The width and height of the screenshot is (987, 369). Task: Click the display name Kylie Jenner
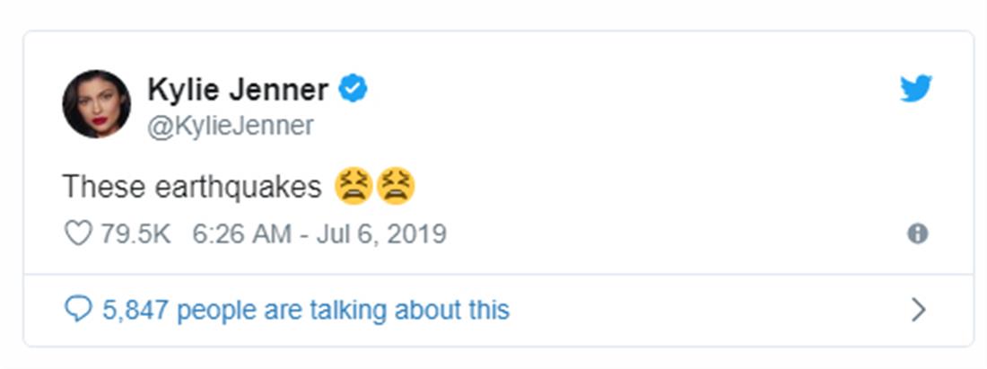(238, 90)
